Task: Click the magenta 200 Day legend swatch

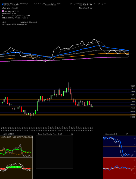Action: (x=3, y=11)
